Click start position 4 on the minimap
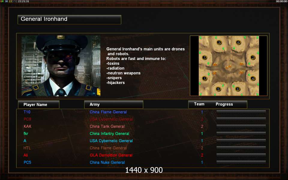 pyautogui.click(x=253, y=78)
